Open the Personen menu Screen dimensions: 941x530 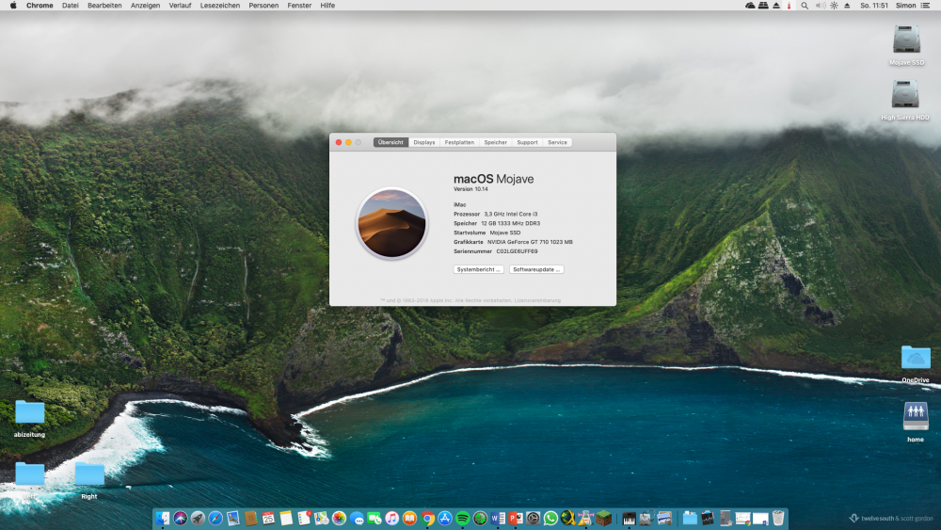pyautogui.click(x=263, y=6)
